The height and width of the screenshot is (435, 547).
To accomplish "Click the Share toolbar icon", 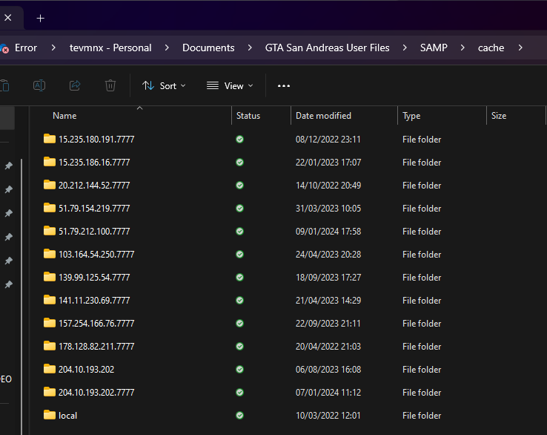I will [75, 85].
